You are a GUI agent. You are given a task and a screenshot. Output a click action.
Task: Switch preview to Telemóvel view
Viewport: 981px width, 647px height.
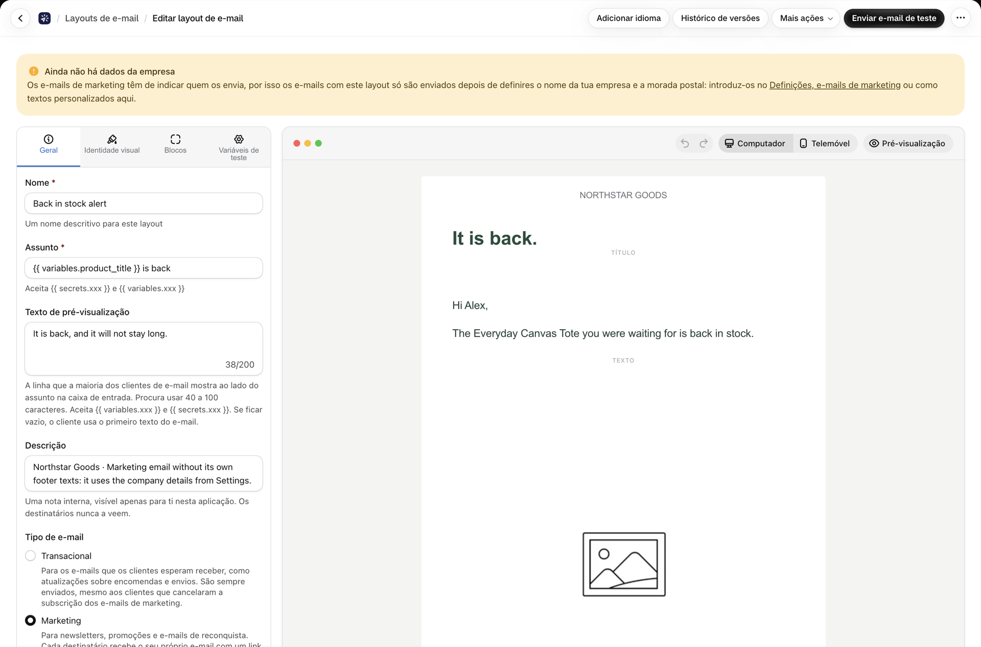coord(825,144)
